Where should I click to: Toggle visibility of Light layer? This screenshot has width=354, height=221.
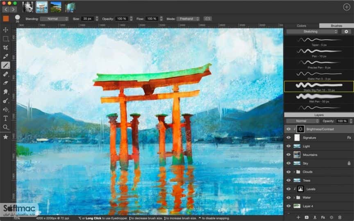pyautogui.click(x=288, y=146)
